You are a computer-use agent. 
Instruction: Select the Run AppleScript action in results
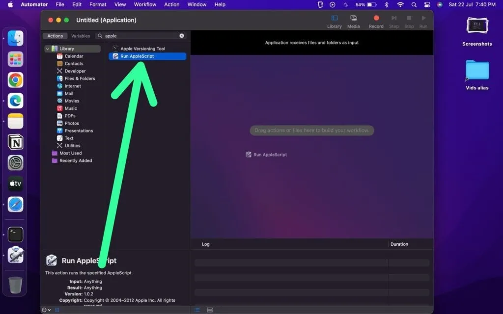147,56
